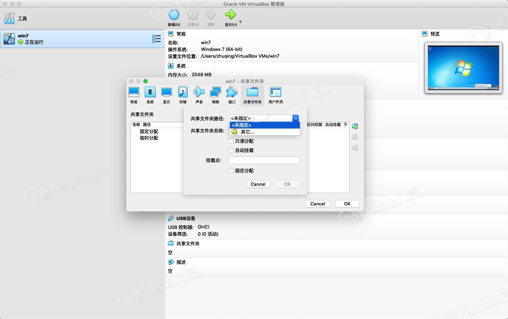The image size is (508, 319).
Task: Click the 共享文件夹 section header in details pane
Action: tap(188, 244)
